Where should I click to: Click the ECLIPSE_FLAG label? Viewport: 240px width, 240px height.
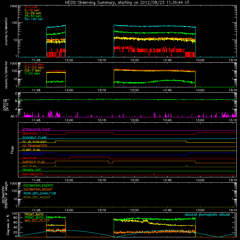[33, 154]
